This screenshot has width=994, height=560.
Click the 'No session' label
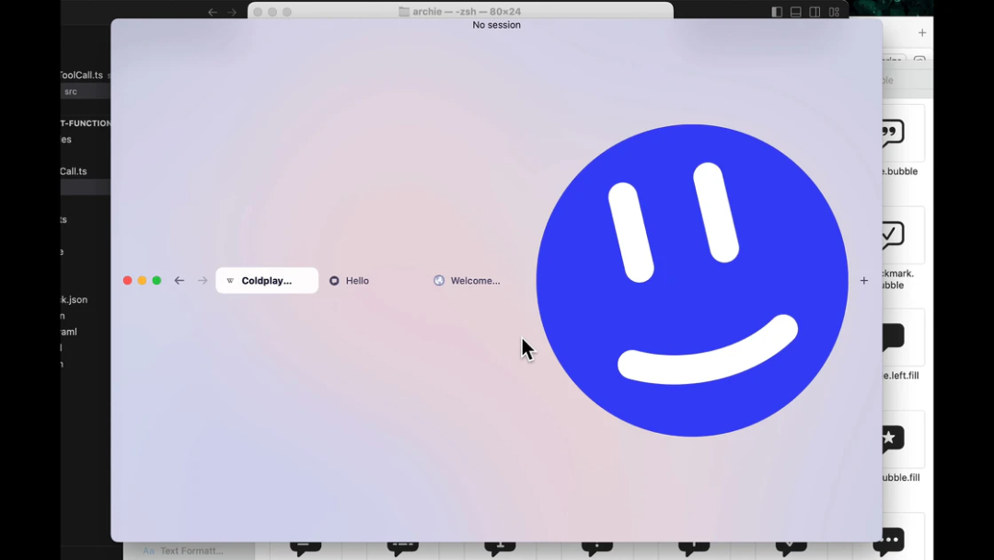point(496,25)
